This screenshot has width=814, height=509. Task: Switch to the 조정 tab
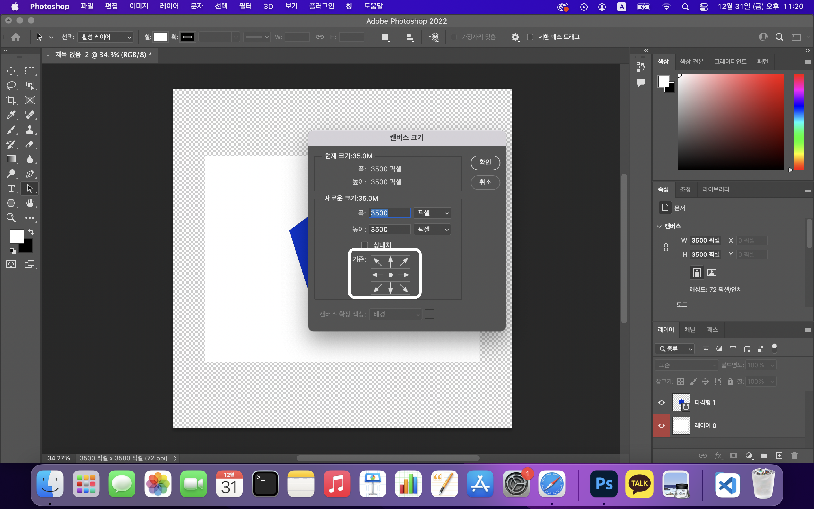pyautogui.click(x=685, y=189)
